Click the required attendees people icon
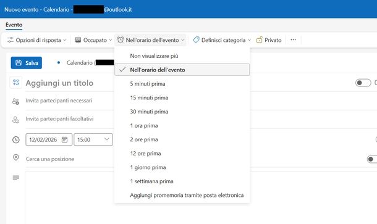The height and width of the screenshot is (224, 377). (15, 101)
